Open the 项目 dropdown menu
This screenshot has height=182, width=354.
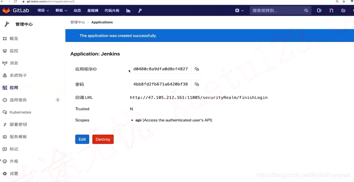pyautogui.click(x=43, y=10)
